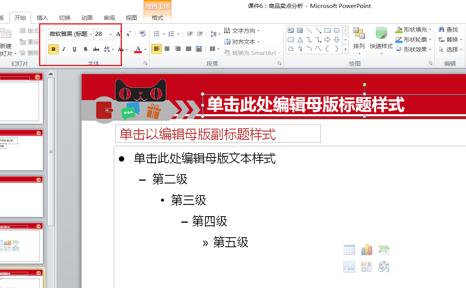Click the increase list level icon

pyautogui.click(x=200, y=34)
